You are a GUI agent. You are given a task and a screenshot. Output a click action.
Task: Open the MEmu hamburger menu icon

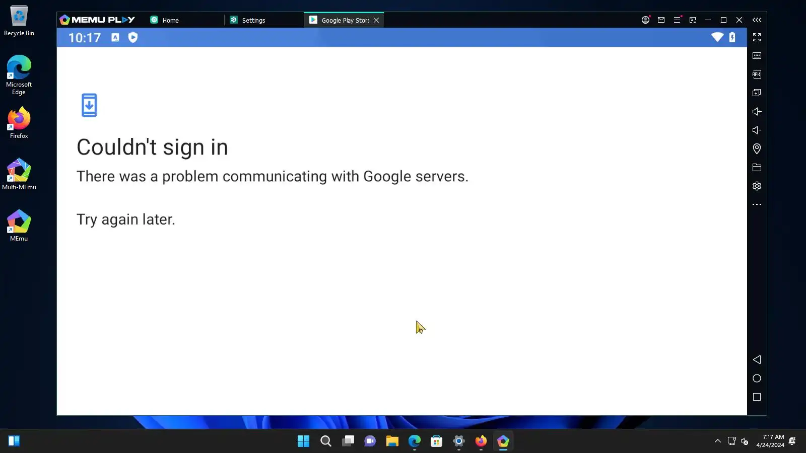[677, 20]
